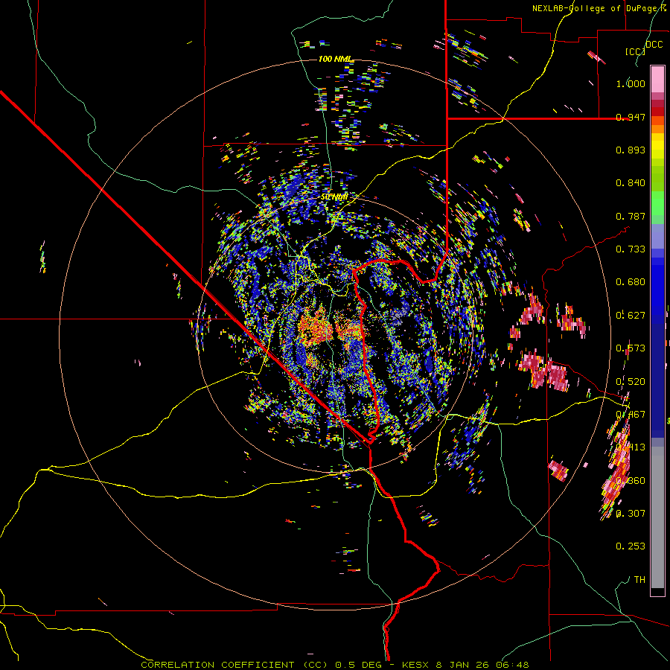Image resolution: width=670 pixels, height=670 pixels.
Task: Click the 0.5 DEG elevation text
Action: [358, 665]
